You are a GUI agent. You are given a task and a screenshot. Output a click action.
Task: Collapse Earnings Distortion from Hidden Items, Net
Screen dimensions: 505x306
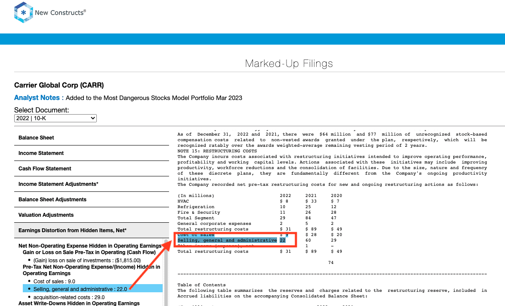pyautogui.click(x=92, y=230)
